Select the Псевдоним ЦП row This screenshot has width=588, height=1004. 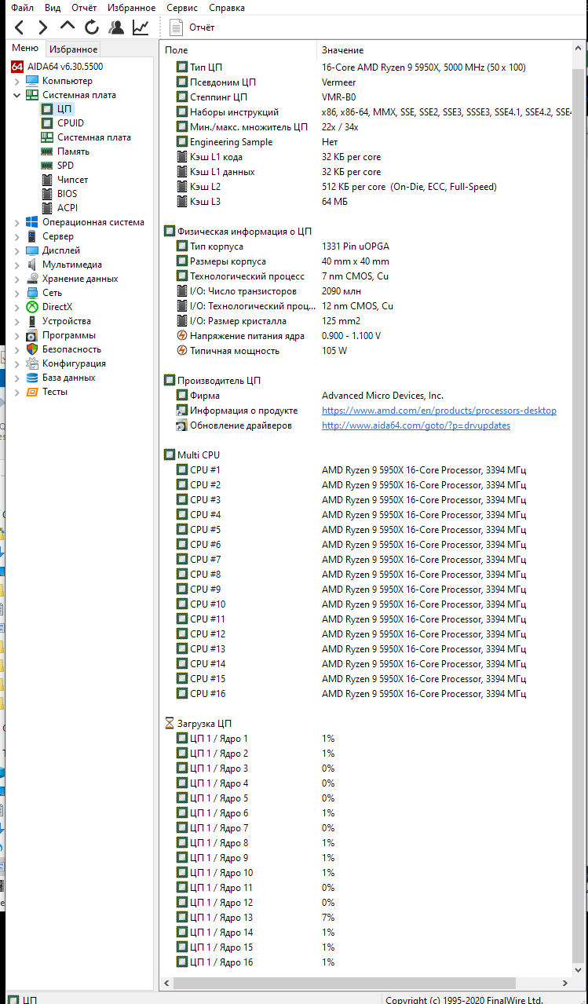pos(366,82)
